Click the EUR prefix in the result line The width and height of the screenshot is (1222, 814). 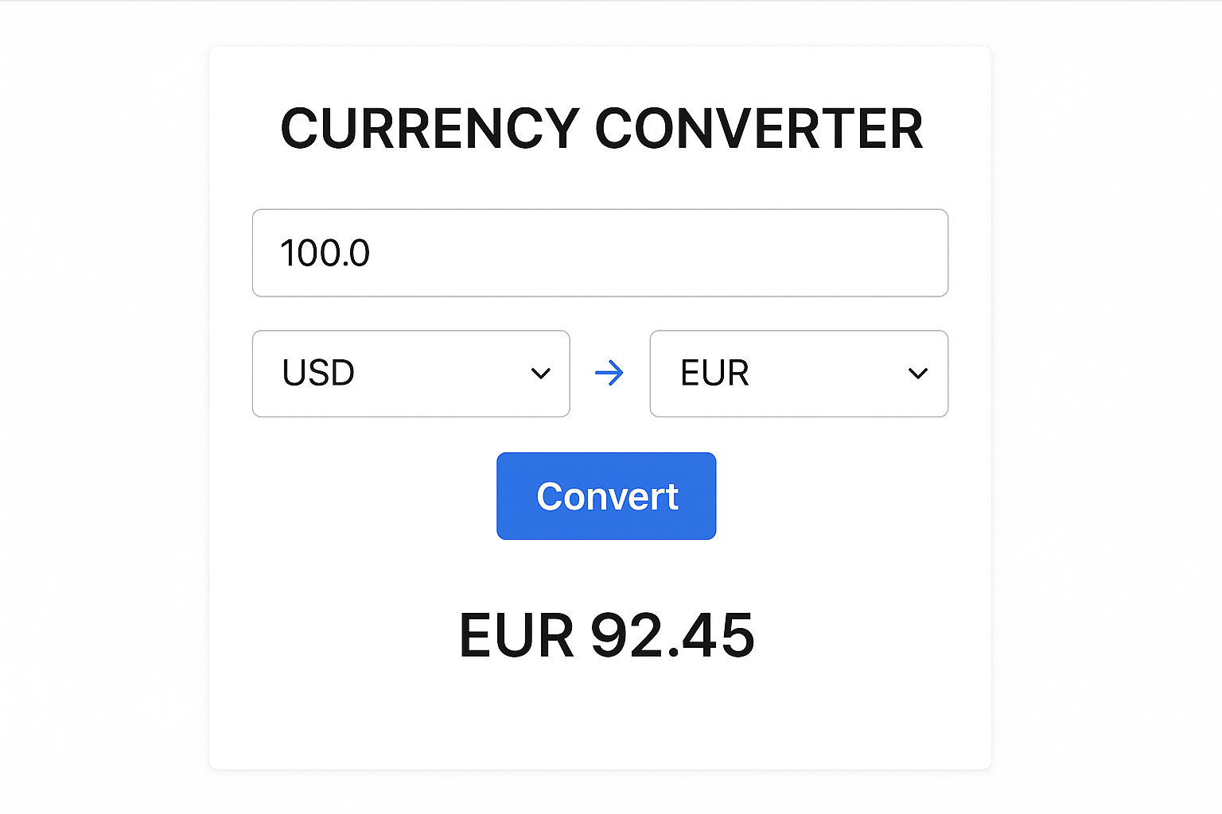[x=516, y=635]
